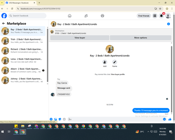Viewport: 175px width, 140px height.
Task: Open Albert chat in conversation list
Action: 23,70
